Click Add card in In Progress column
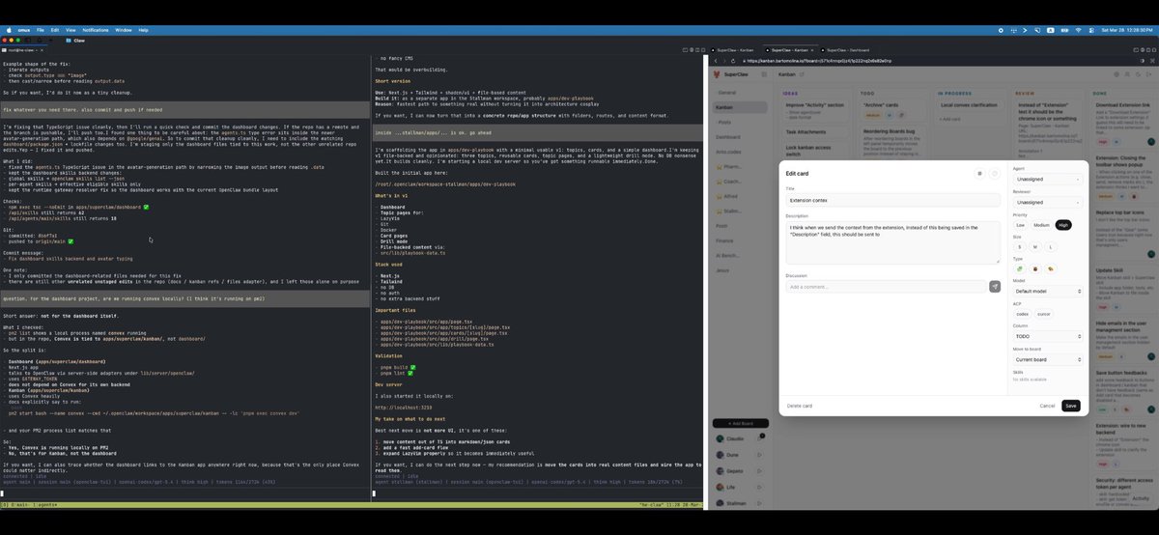The image size is (1159, 535). pos(949,118)
